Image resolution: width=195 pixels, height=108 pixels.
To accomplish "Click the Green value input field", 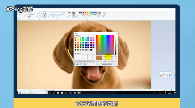I will pyautogui.click(x=115, y=59).
